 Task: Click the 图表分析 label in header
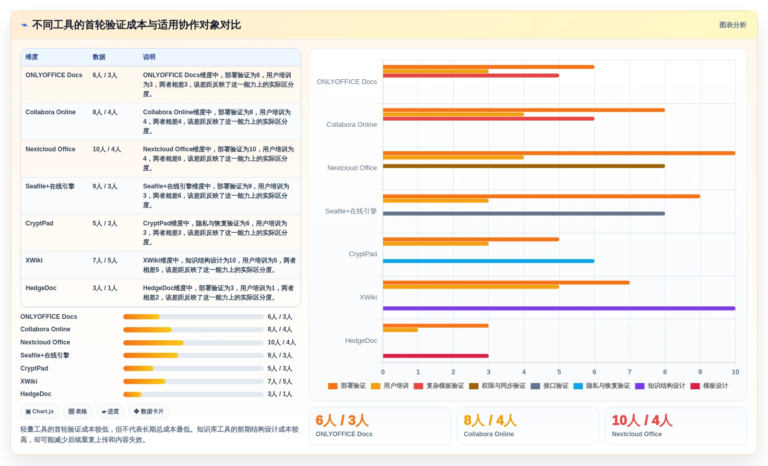click(x=732, y=25)
